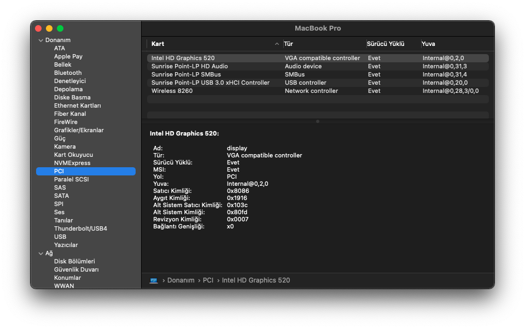Click PCI breadcrumb in path bar
This screenshot has height=329, width=525.
[208, 280]
